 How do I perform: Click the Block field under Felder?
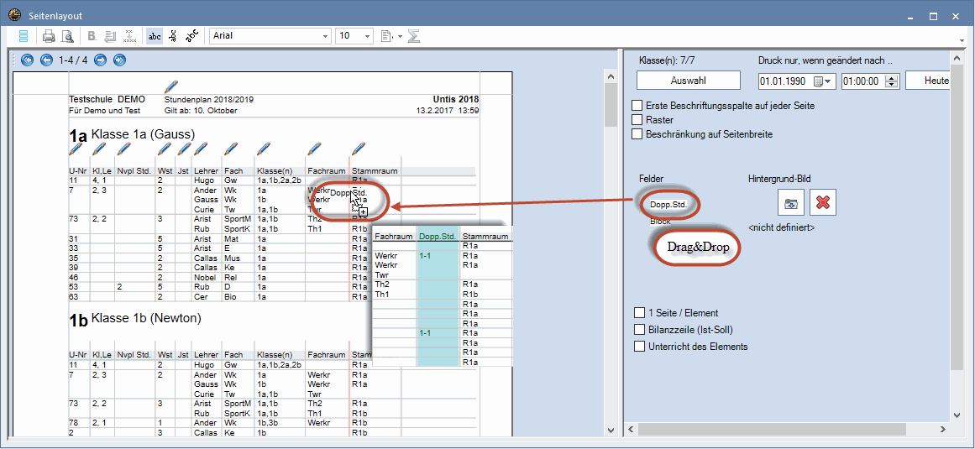click(x=660, y=221)
